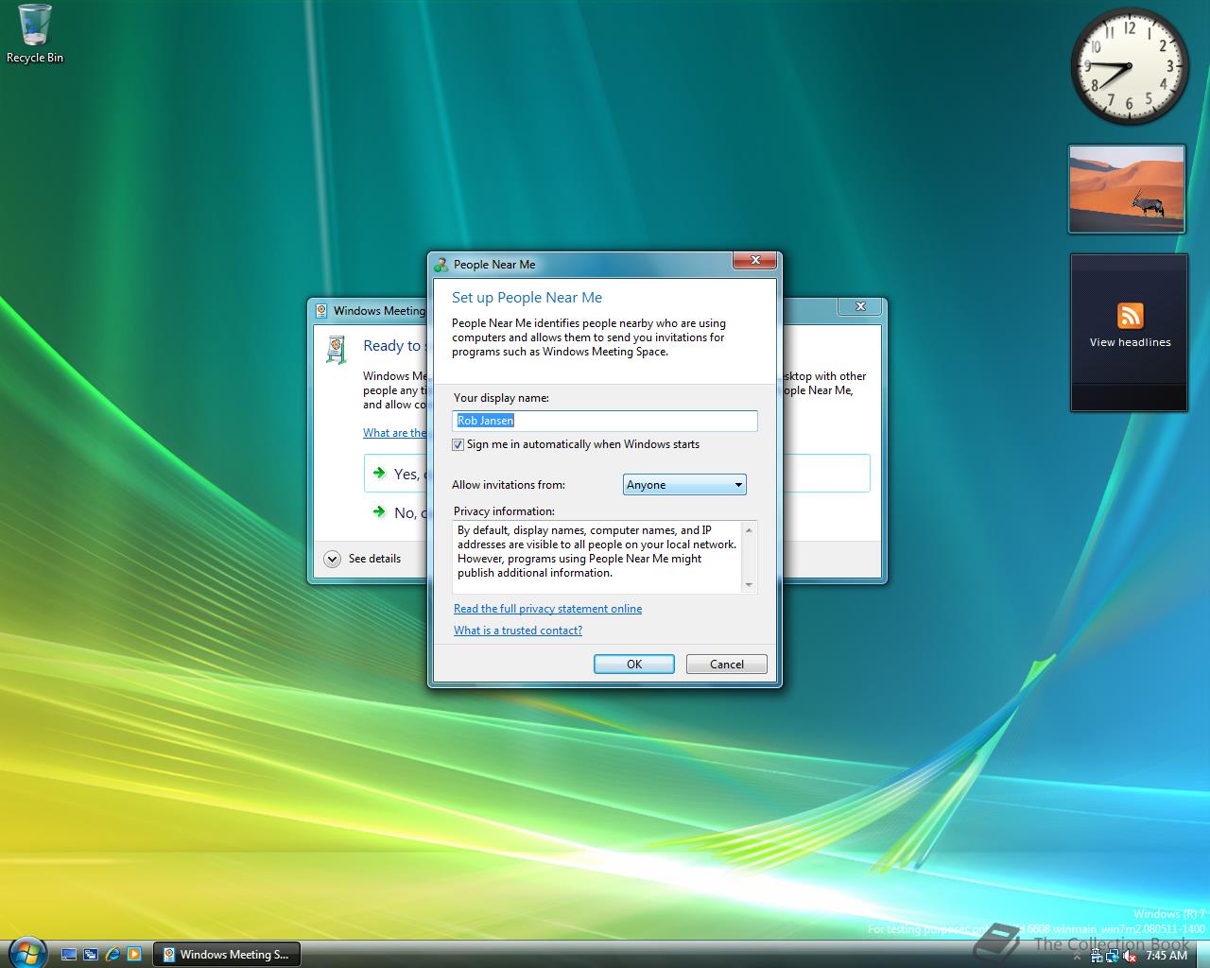Click the privacy information scroll up arrow
Viewport: 1210px width, 968px height.
749,529
